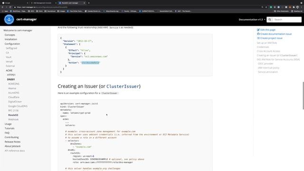Image resolution: width=304 pixels, height=171 pixels.
Task: Open Vault in sidebar
Action: [x=9, y=57]
